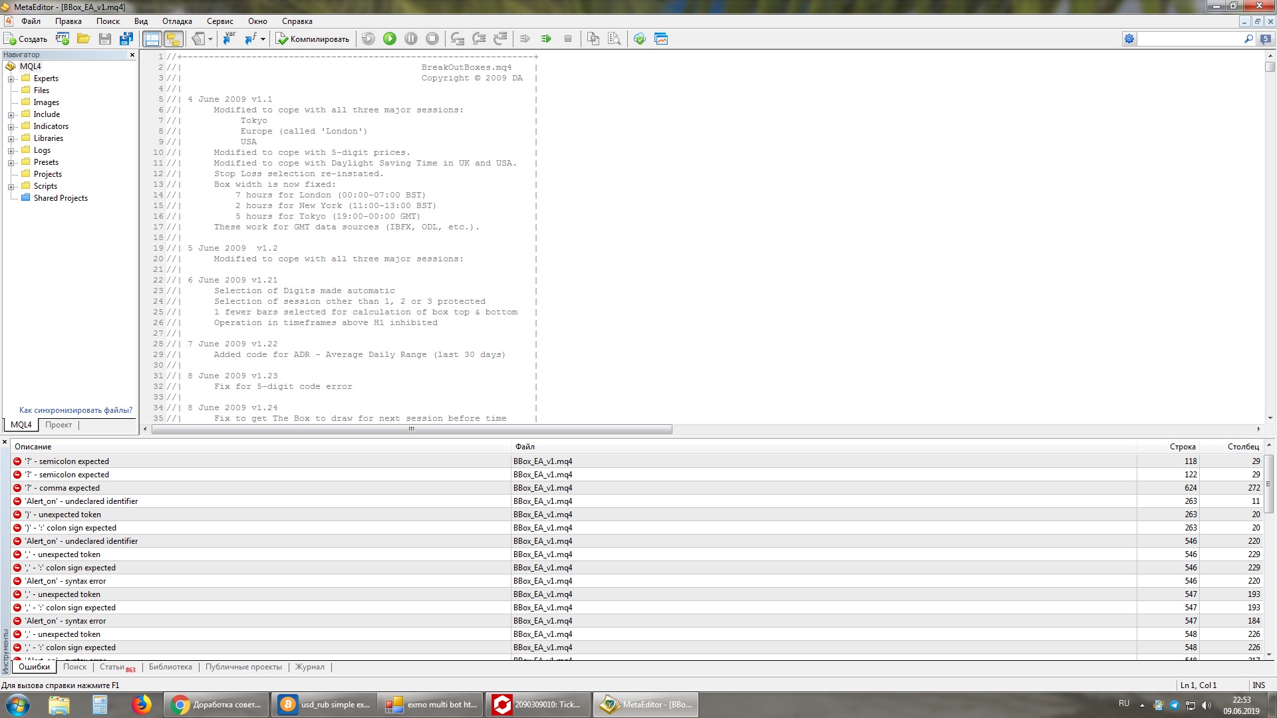Open the Отладка menu
Screen dimensions: 1277x718
(177, 21)
